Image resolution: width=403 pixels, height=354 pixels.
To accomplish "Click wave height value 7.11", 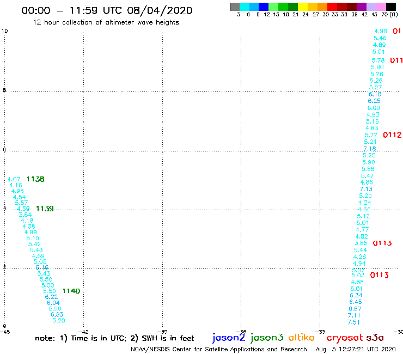I will pos(354,316).
